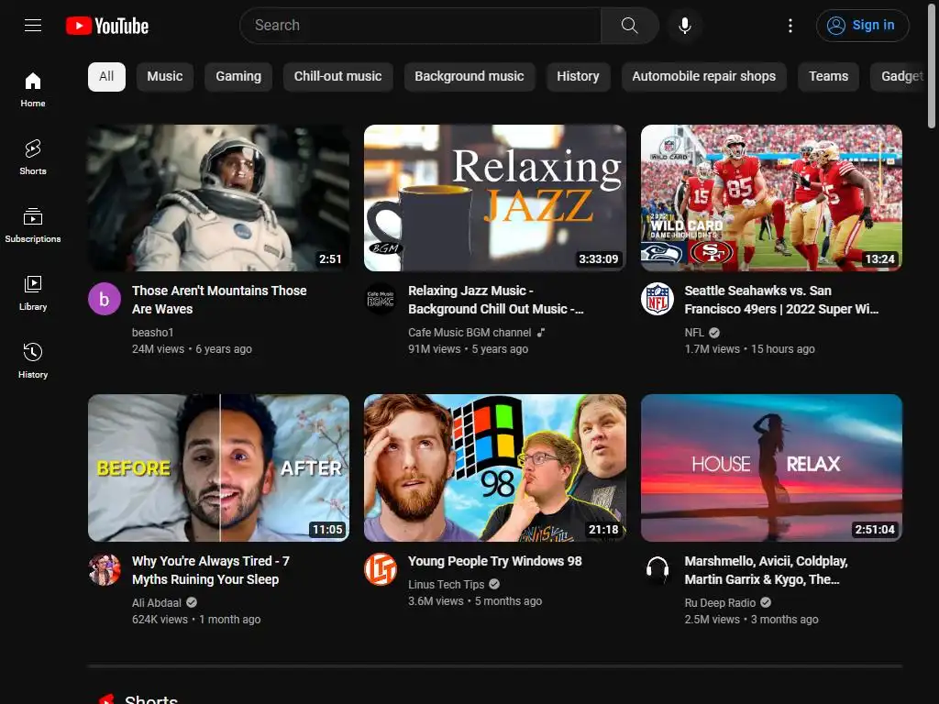Select the Teams filter chip
The width and height of the screenshot is (939, 704).
828,77
